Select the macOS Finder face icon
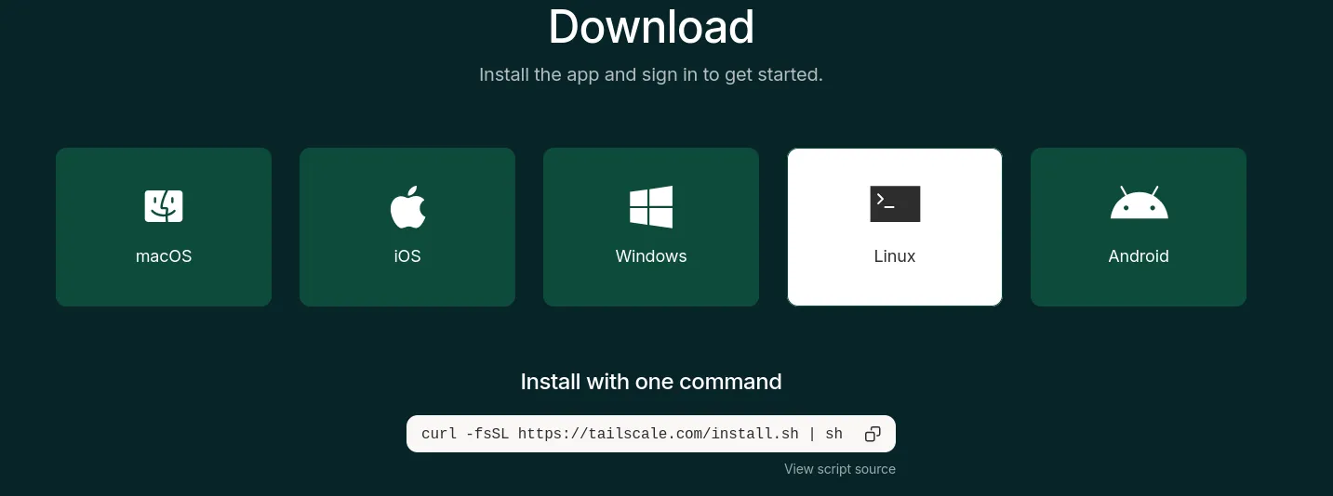 (164, 206)
